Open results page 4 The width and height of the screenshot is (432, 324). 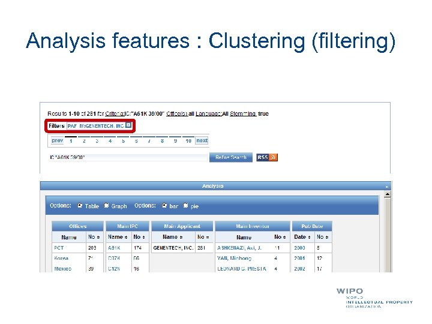tap(110, 141)
